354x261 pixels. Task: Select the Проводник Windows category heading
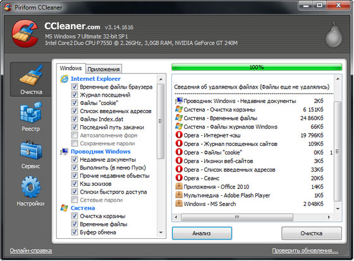[101, 152]
